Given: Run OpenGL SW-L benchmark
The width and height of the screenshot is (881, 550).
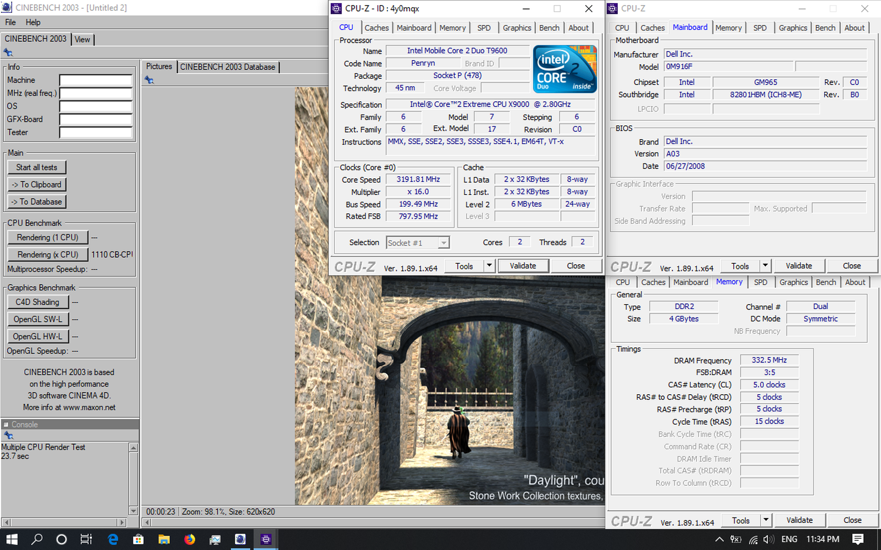Looking at the screenshot, I should (38, 319).
